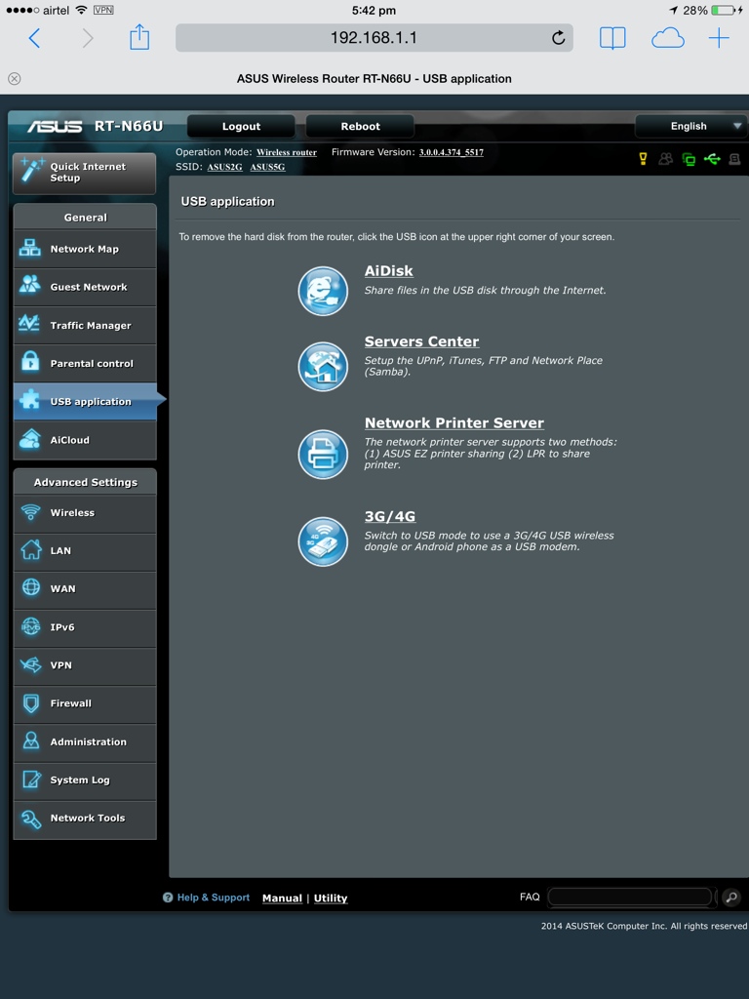Tap Safari's share icon

tap(139, 37)
